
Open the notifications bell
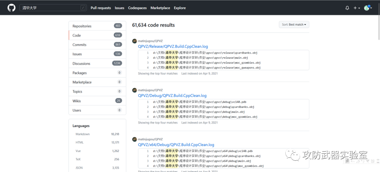tap(347, 8)
